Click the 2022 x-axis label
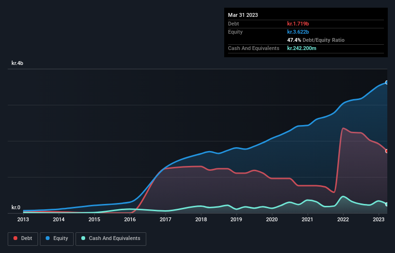 [343, 219]
